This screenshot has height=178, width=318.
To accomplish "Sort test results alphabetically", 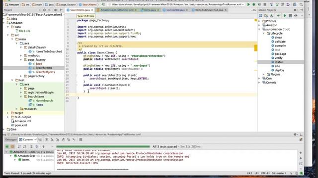I will point(19,146).
